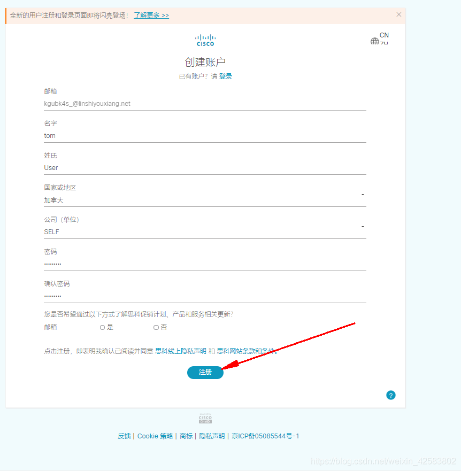Viewport: 461px width, 471px height.
Task: Expand the 公司（单位）dropdown showing SELF
Action: tap(205, 232)
